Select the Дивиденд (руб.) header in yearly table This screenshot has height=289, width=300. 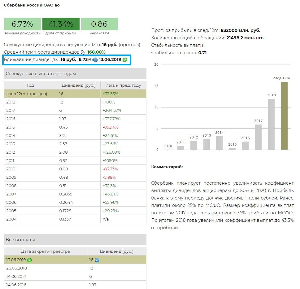click(79, 85)
